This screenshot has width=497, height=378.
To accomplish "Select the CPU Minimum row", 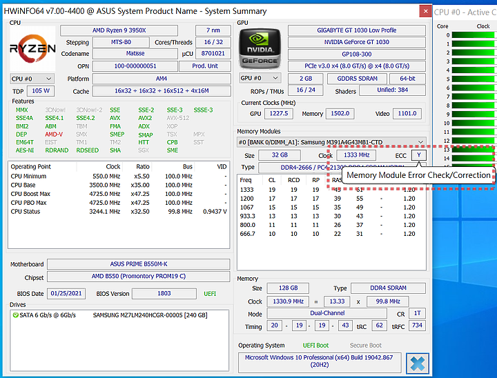I will (x=119, y=176).
